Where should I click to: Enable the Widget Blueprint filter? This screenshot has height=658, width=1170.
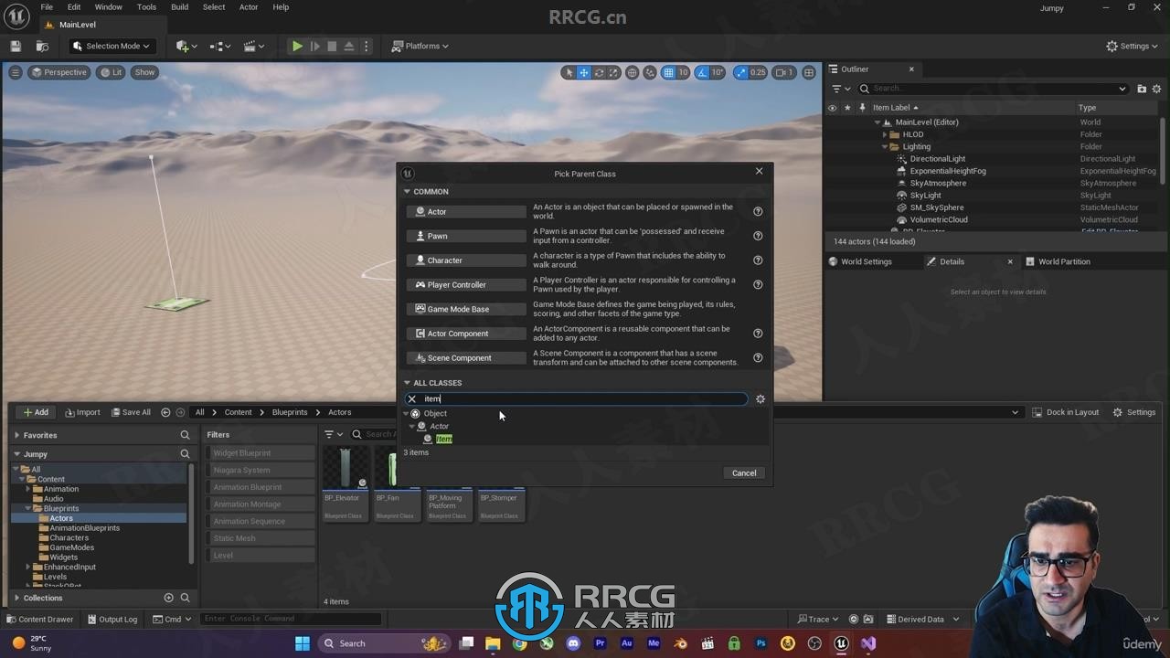point(261,453)
